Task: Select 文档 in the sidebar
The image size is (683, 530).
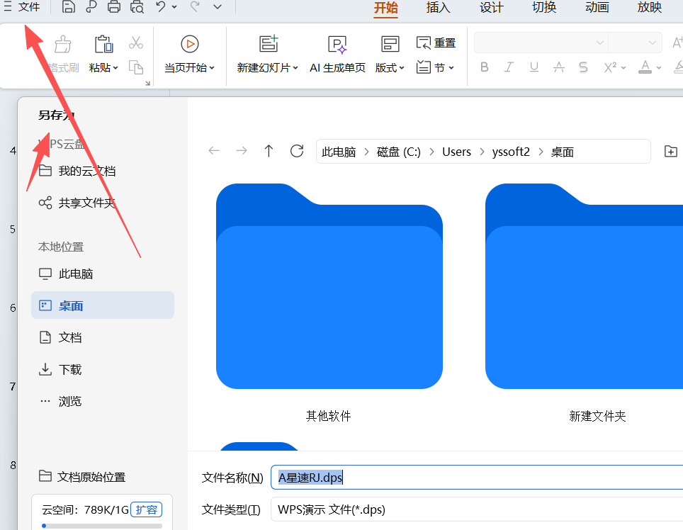Action: (x=60, y=337)
